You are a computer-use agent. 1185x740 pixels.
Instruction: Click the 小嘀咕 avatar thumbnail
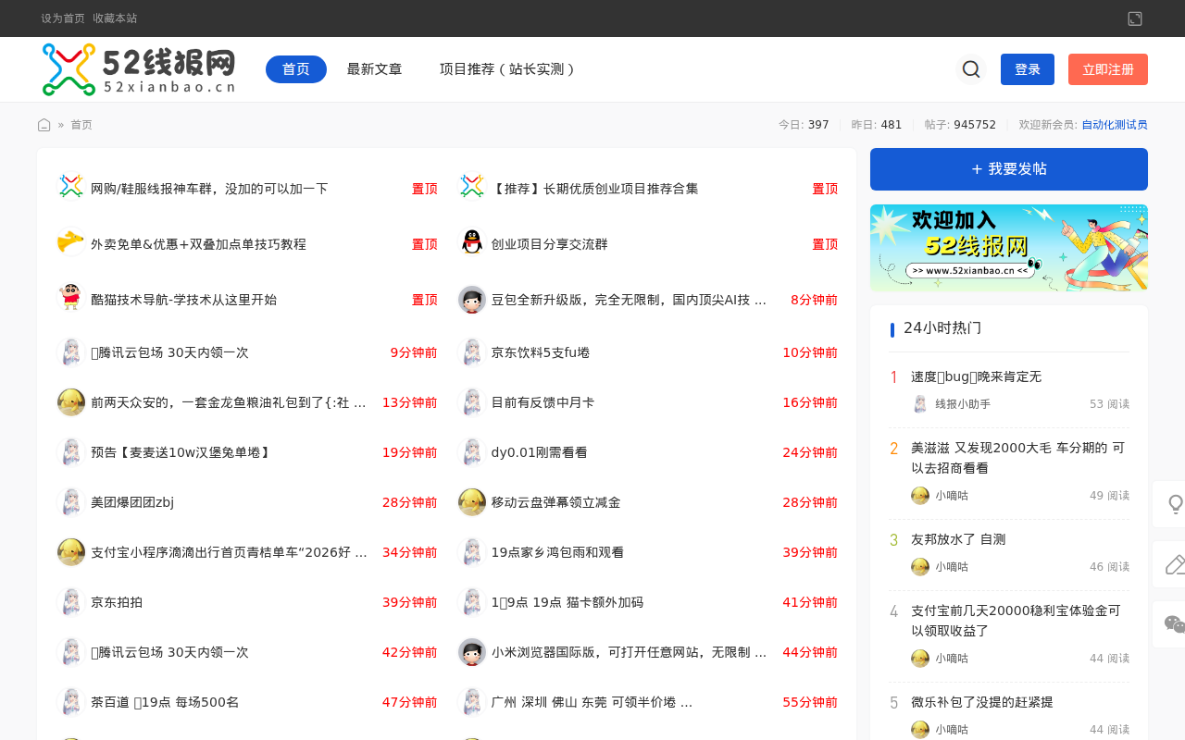tap(919, 495)
